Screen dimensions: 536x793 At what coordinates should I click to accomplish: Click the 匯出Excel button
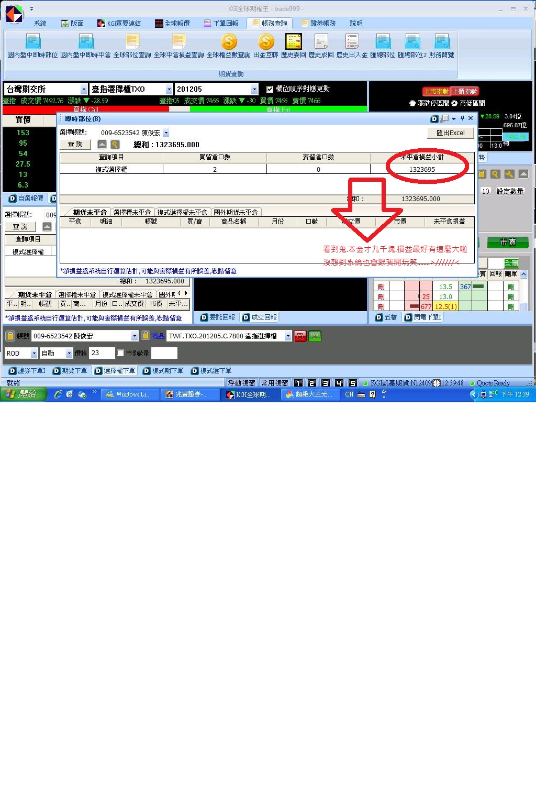451,133
